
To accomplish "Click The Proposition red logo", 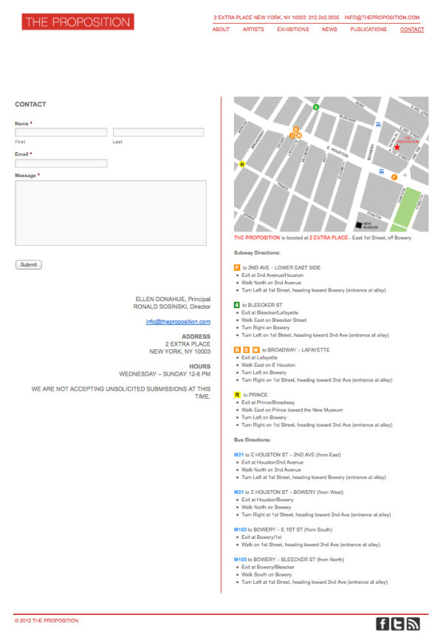I will [x=78, y=22].
